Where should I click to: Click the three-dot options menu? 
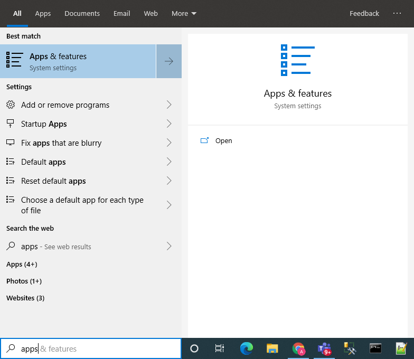pyautogui.click(x=397, y=14)
